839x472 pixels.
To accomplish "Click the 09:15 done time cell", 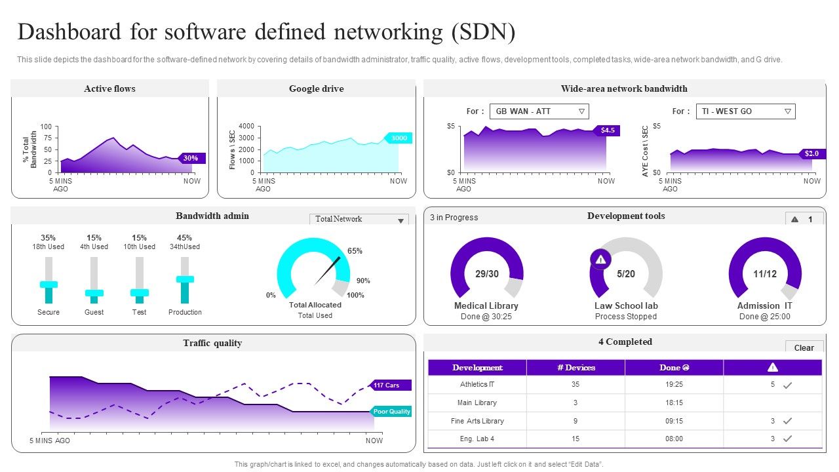I will tap(674, 421).
